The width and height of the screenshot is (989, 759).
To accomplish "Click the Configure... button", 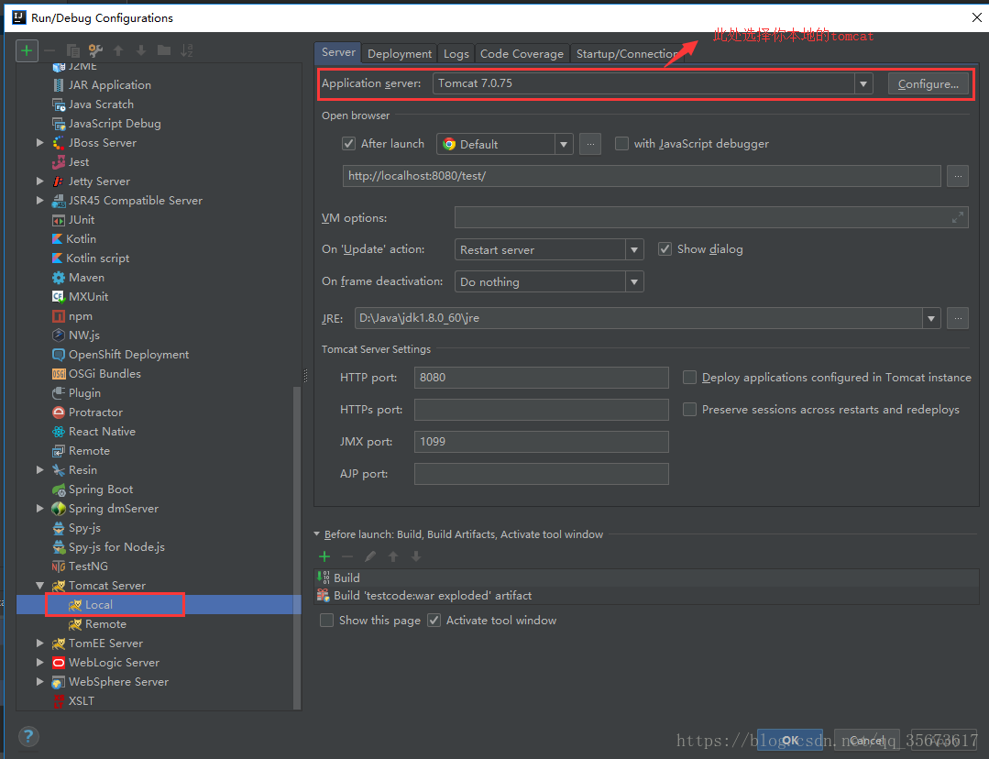I will click(928, 84).
